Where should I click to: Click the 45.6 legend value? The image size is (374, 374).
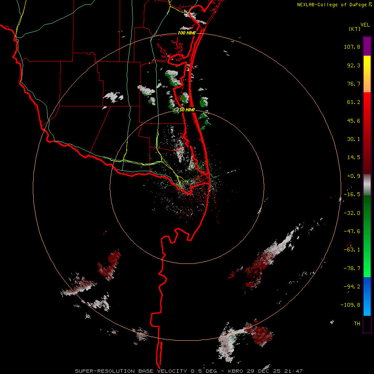(x=354, y=121)
